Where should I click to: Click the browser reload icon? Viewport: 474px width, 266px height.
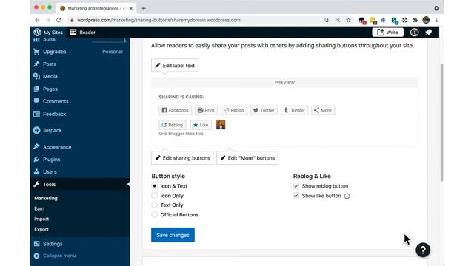pos(59,20)
